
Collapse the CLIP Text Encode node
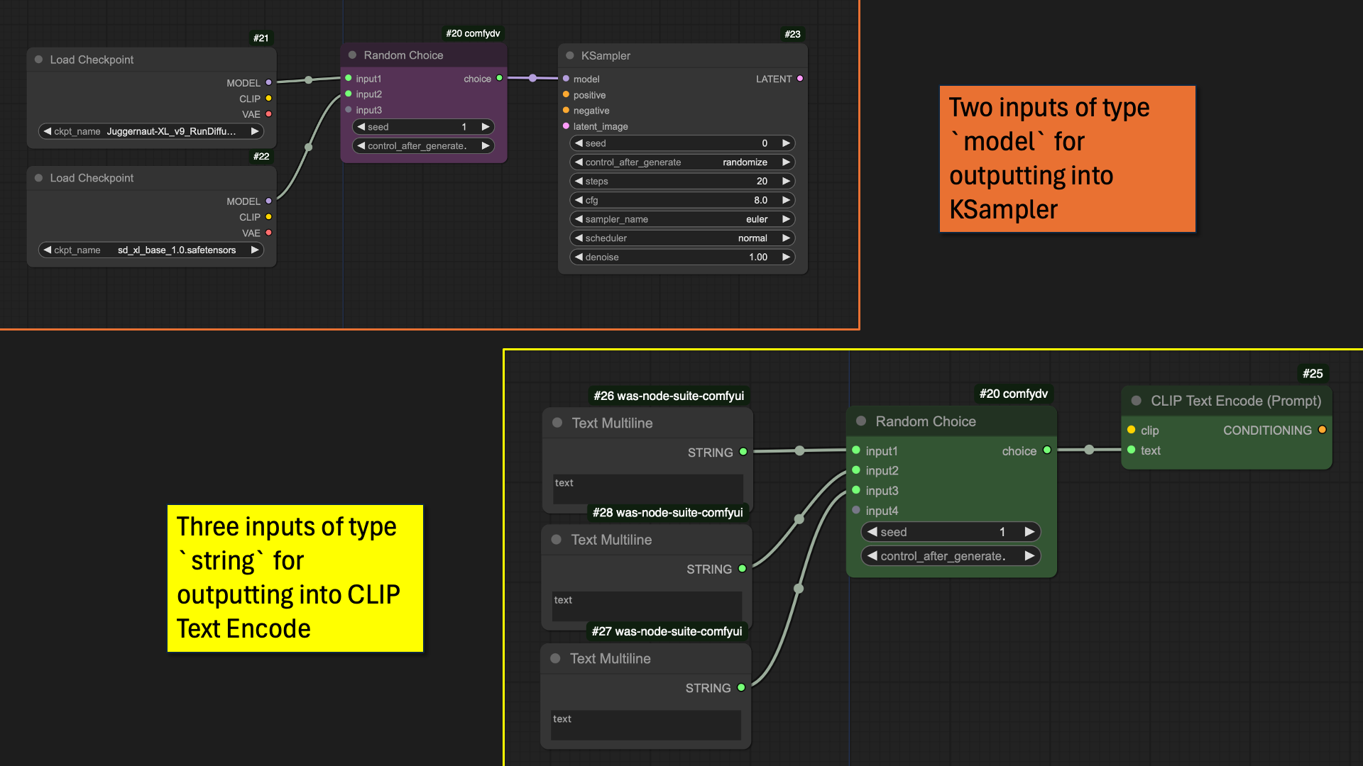click(x=1136, y=401)
